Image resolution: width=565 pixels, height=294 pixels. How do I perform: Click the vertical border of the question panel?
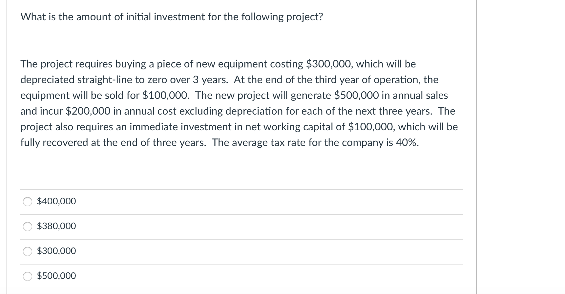476,147
